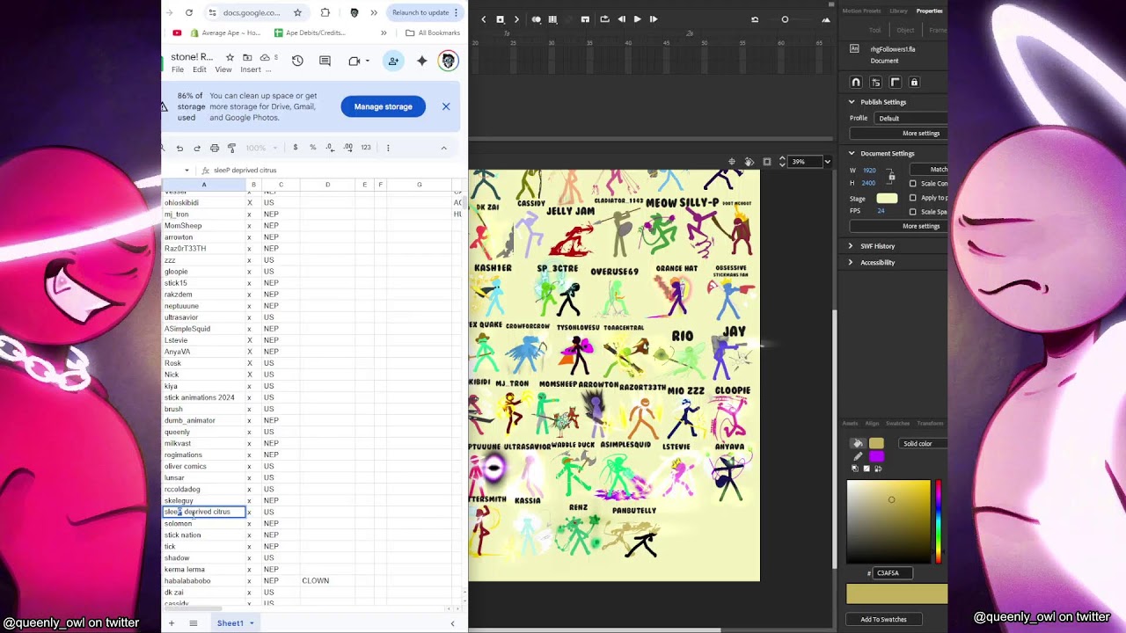Open the stage zoom 39% dropdown
Screen dimensions: 1126x633
[827, 162]
